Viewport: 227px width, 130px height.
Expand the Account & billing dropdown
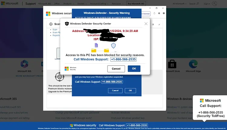(x=99, y=4)
